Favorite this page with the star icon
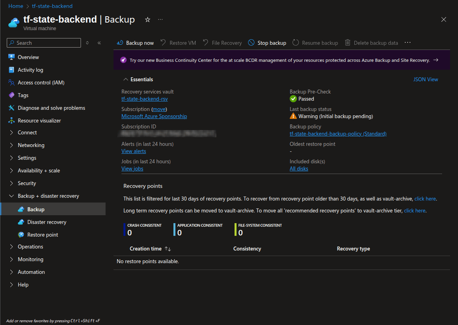 148,20
